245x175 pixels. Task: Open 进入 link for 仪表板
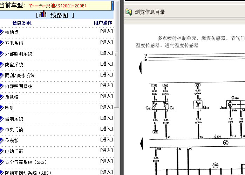pos(107,139)
